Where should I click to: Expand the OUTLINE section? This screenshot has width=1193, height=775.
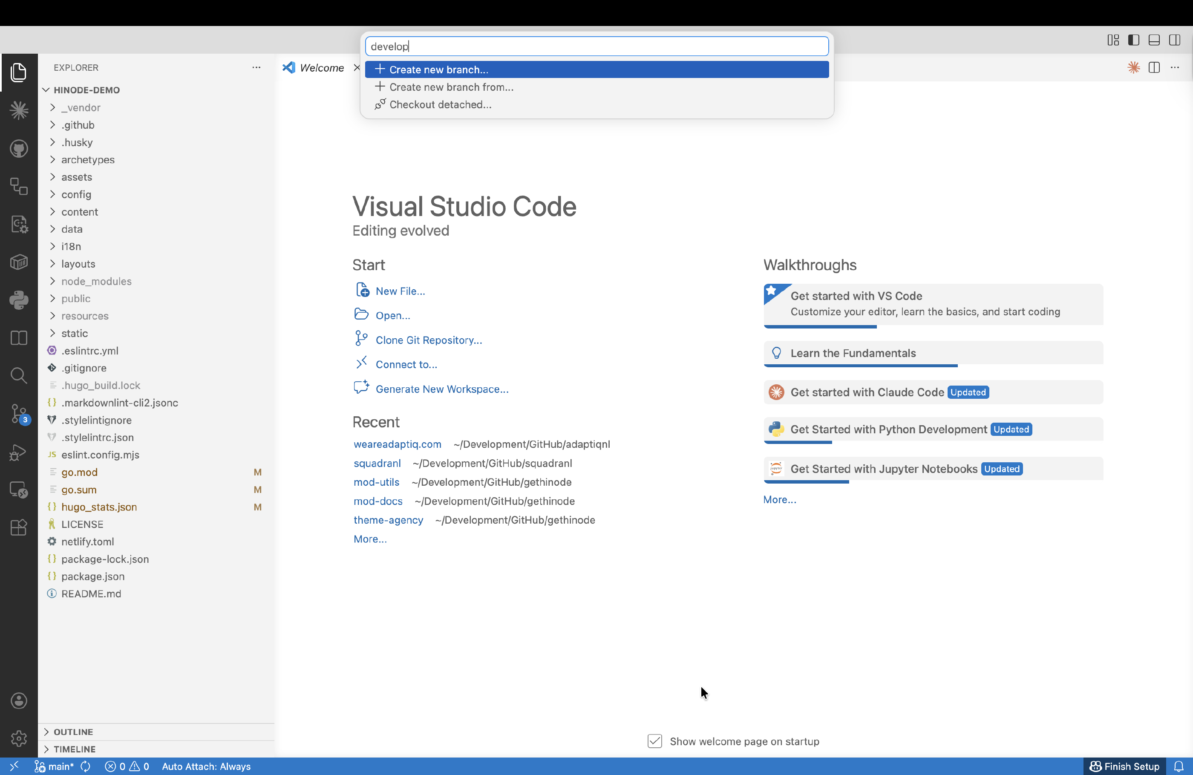click(x=73, y=732)
